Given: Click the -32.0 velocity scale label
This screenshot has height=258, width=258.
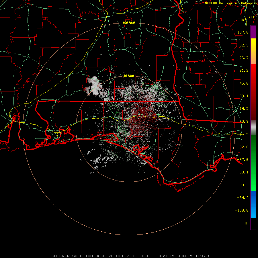Looking at the screenshot, I should click(x=243, y=147).
